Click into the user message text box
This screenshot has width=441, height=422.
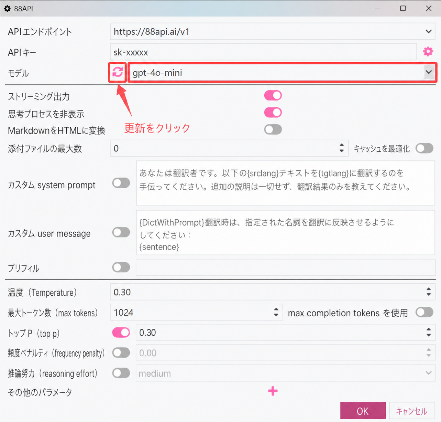[x=286, y=233]
